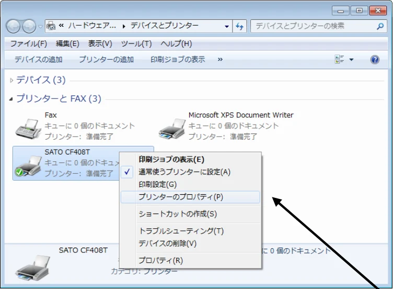Click the magnifier search icon

(x=380, y=26)
